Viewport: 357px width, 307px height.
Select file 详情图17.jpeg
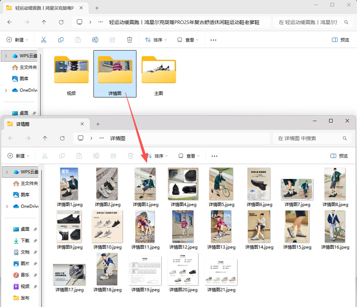(x=69, y=278)
